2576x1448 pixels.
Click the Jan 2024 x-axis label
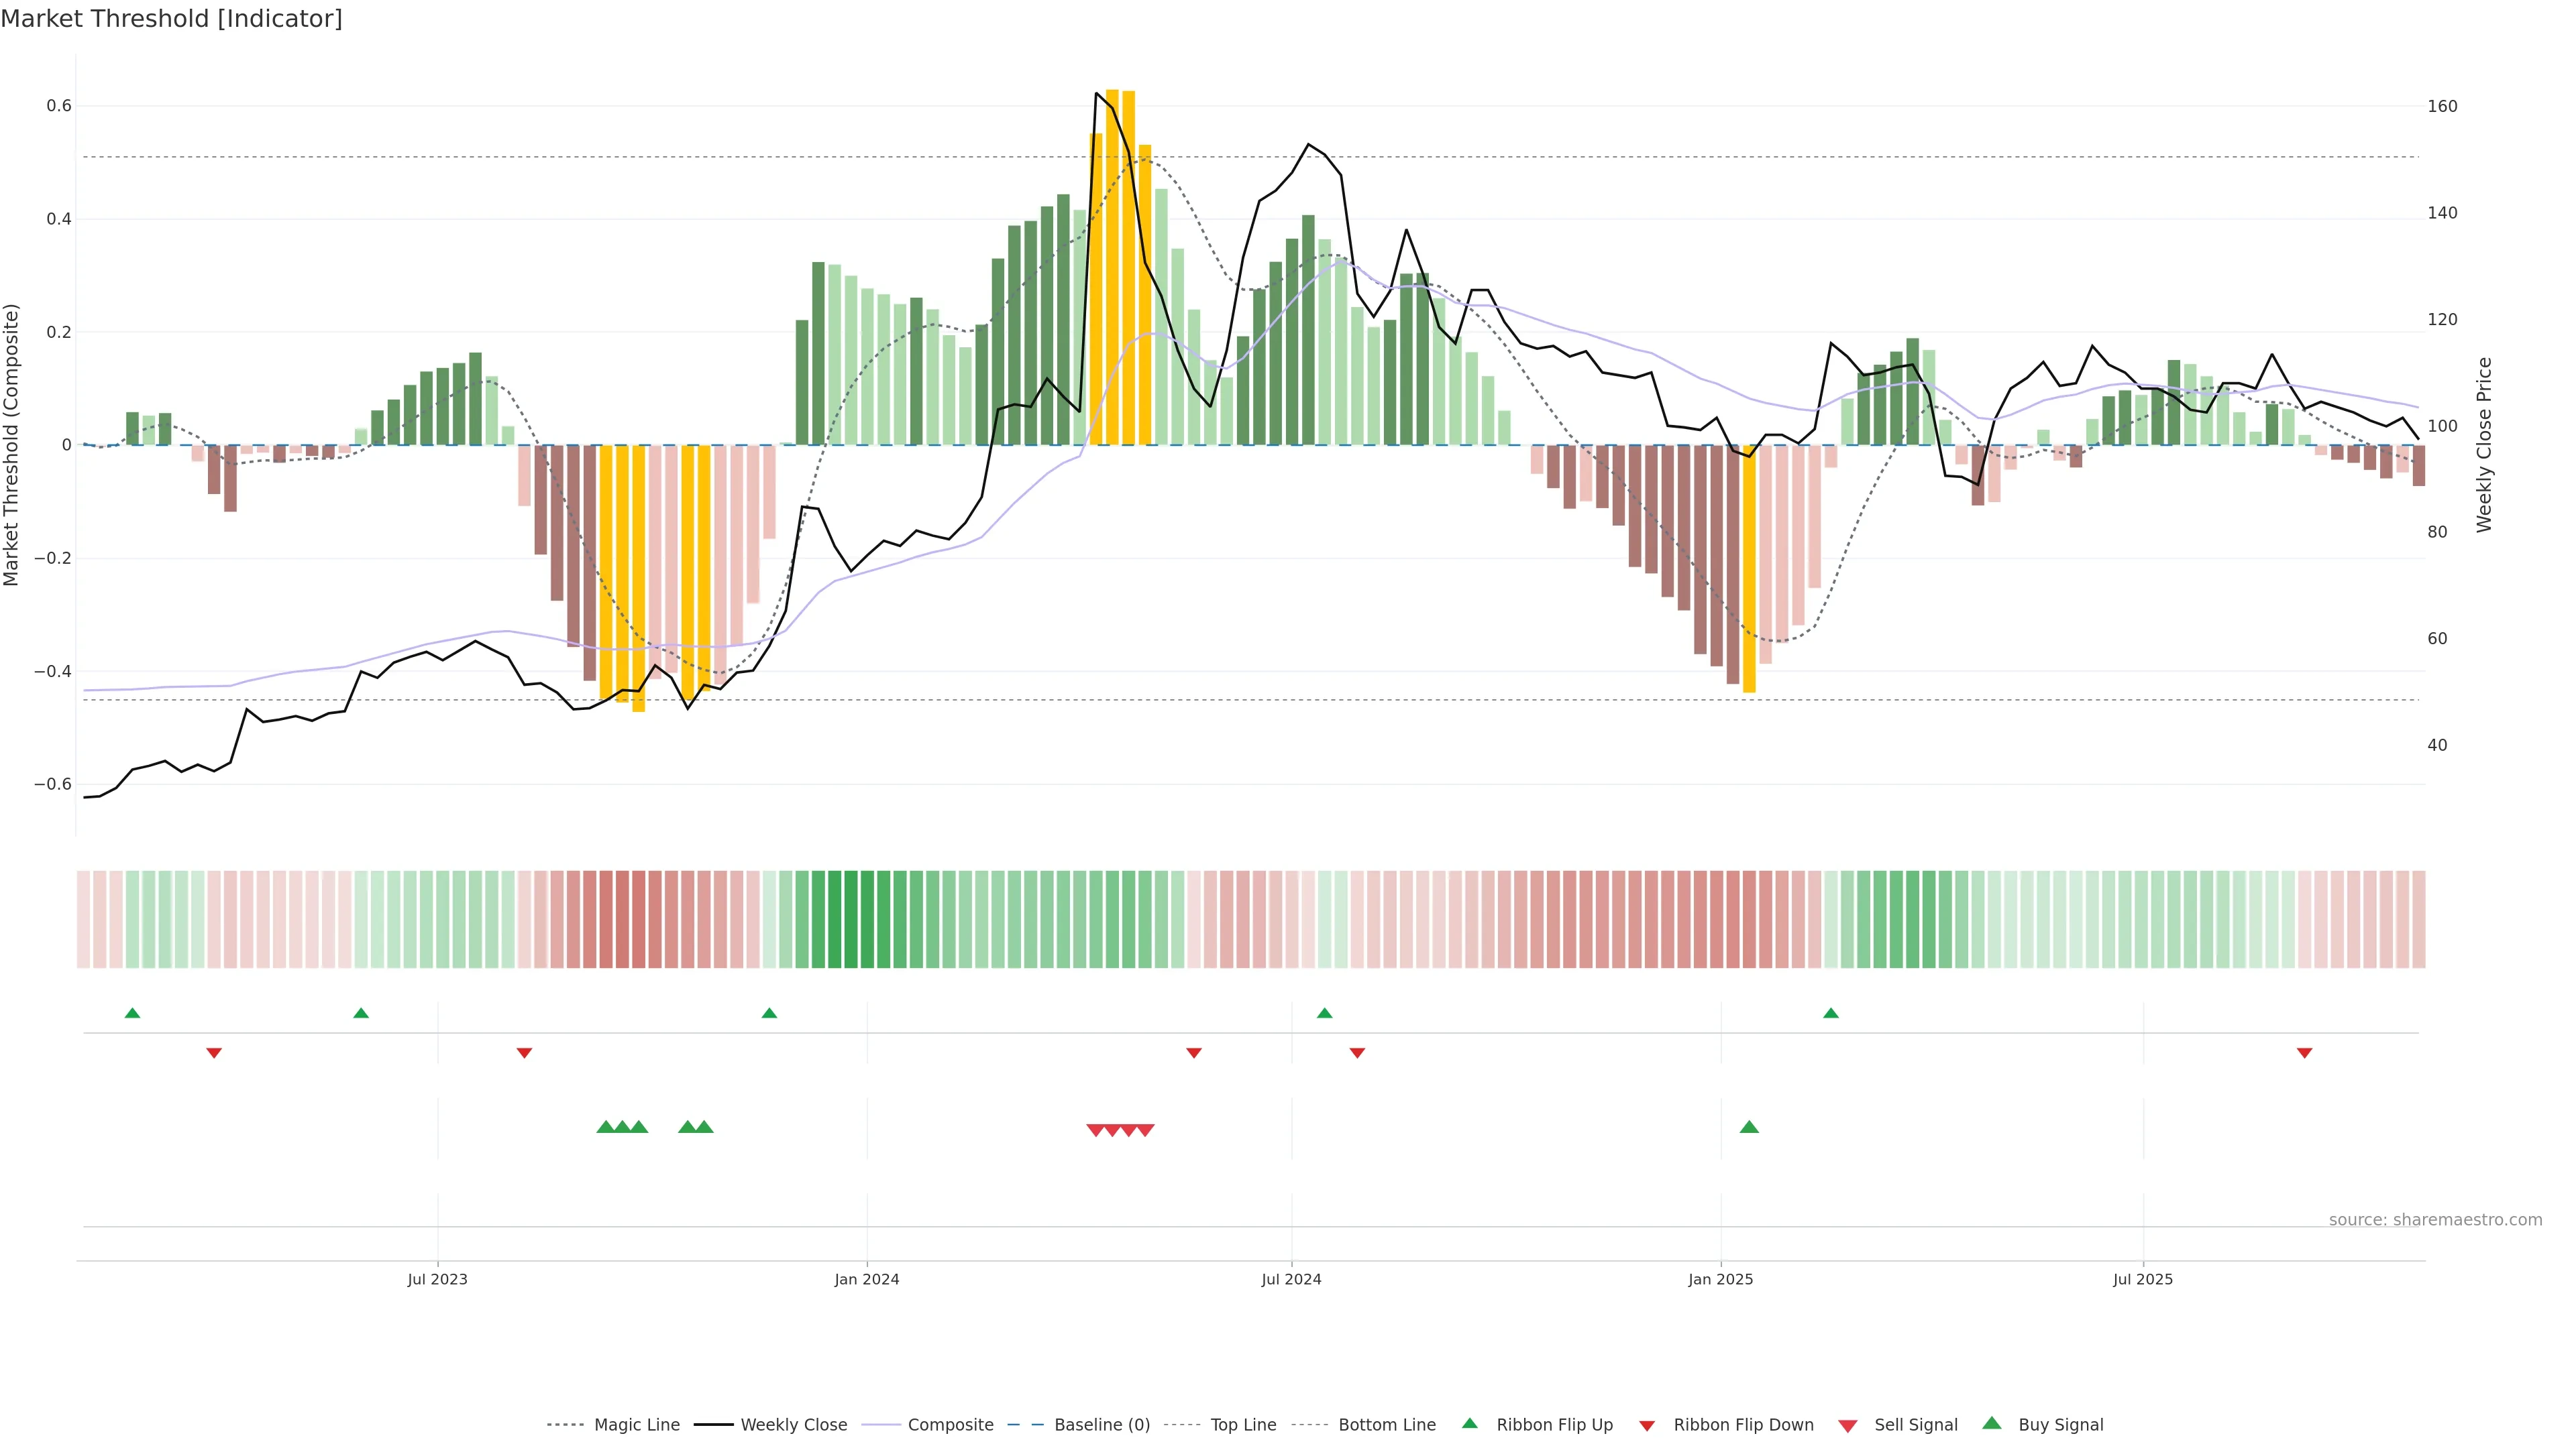click(x=867, y=1279)
